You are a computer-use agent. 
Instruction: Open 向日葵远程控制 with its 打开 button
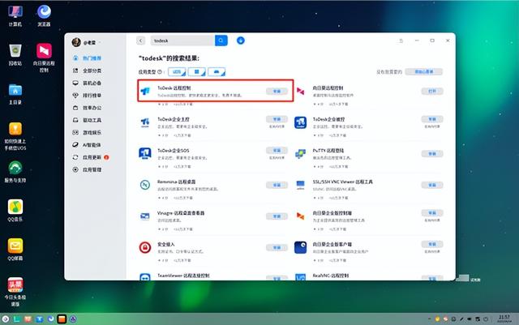[432, 91]
